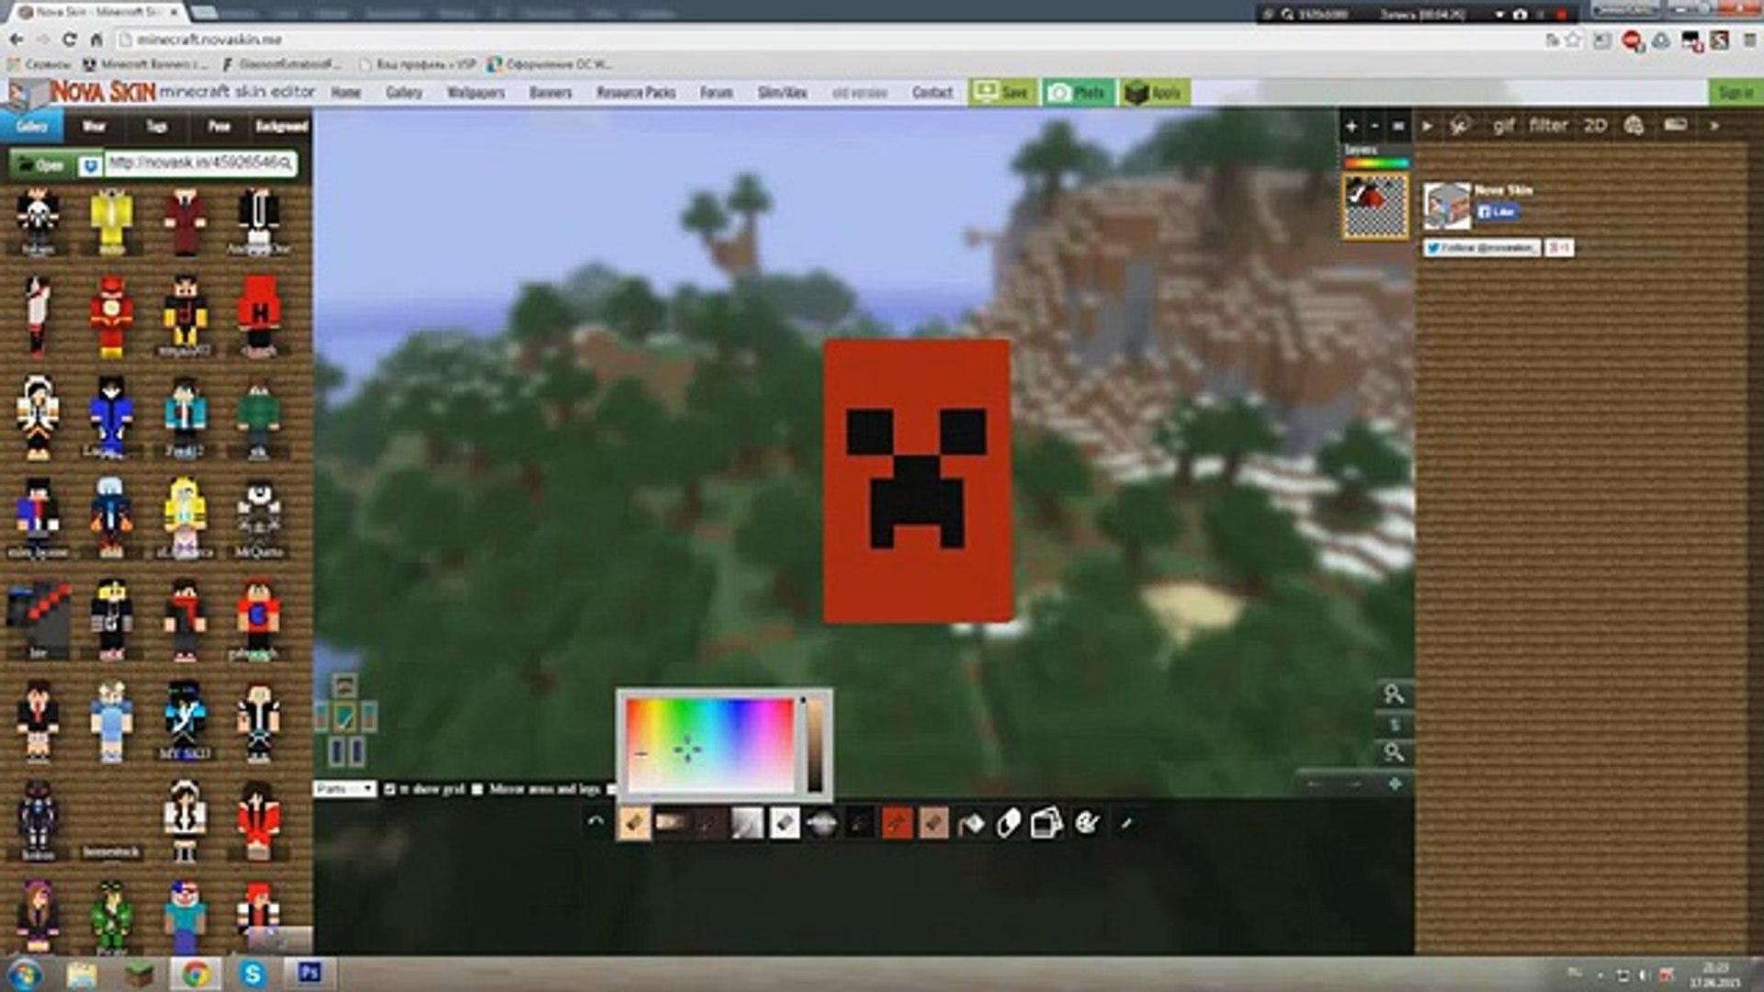This screenshot has height=992, width=1764.
Task: Open Photoshop from the taskbar
Action: pyautogui.click(x=309, y=973)
